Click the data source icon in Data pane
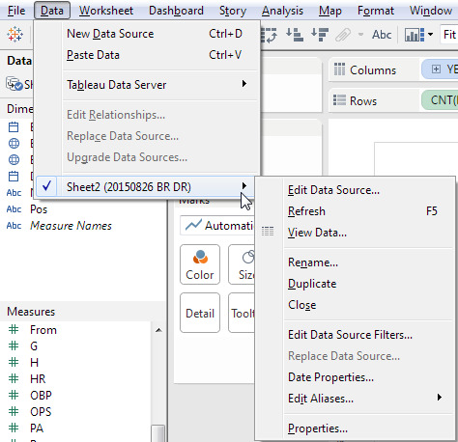This screenshot has width=458, height=442. [14, 84]
